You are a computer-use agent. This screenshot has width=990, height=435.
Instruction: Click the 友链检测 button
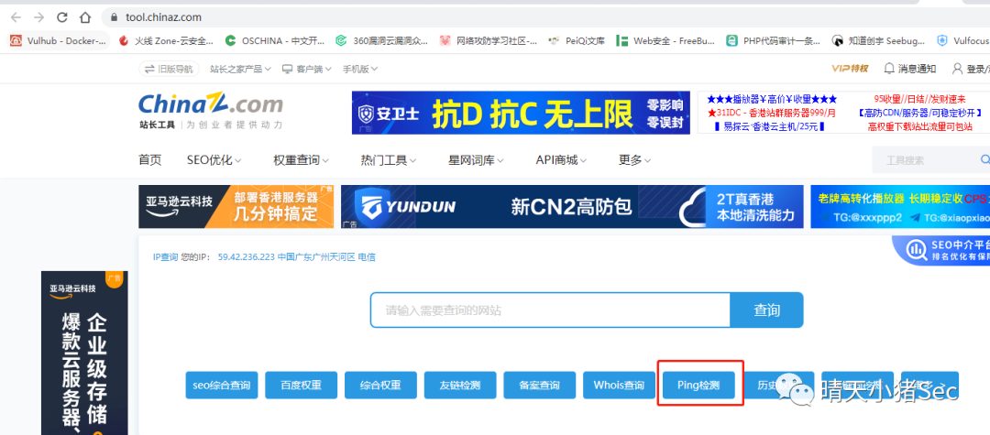460,385
